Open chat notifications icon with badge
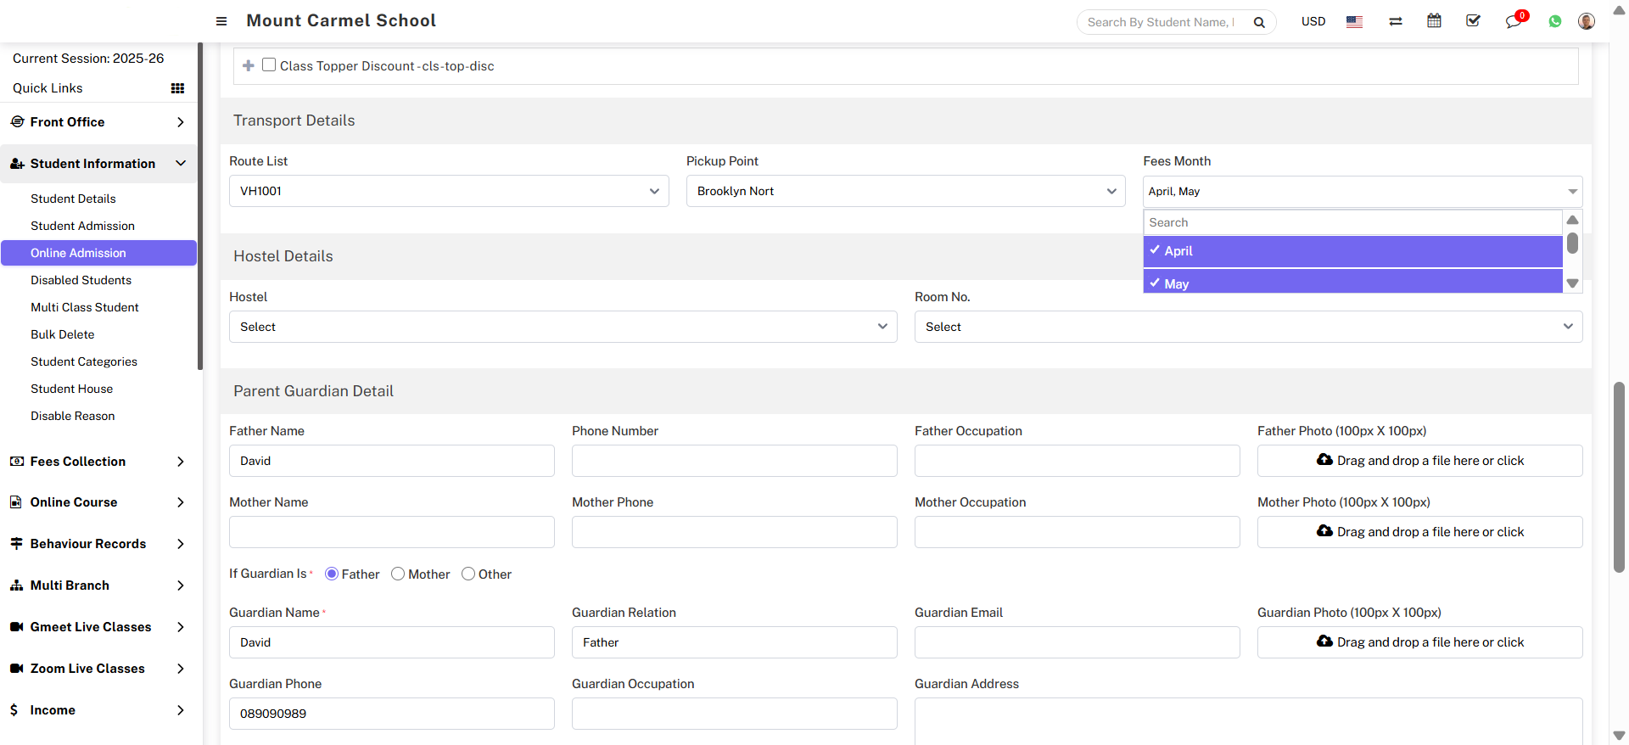 click(x=1514, y=21)
